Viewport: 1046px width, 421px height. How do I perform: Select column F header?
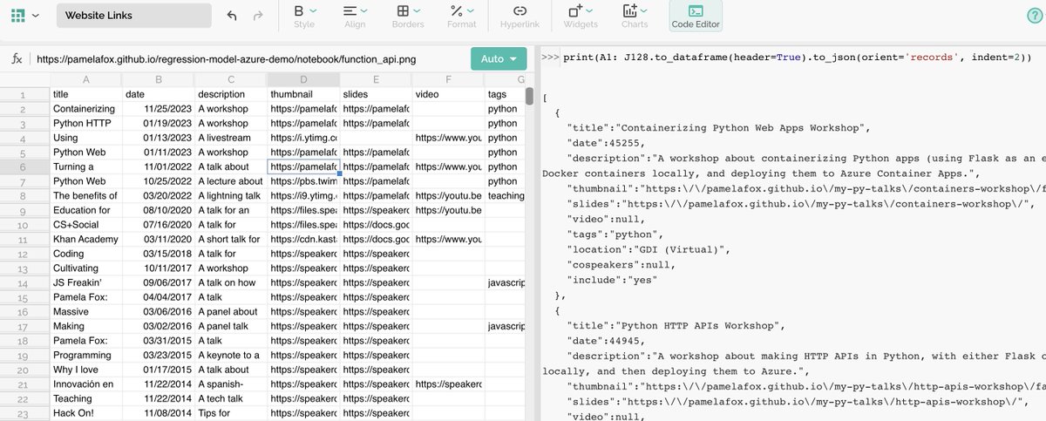448,79
